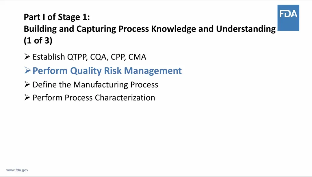The height and width of the screenshot is (177, 312).
Task: Click the (1 of 3) slide counter text
Action: [x=38, y=41]
